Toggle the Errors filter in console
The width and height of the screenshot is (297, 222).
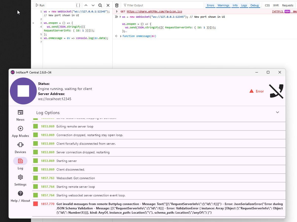[x=210, y=5]
